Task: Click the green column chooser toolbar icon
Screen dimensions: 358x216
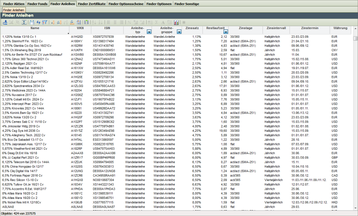Action: click(86, 22)
